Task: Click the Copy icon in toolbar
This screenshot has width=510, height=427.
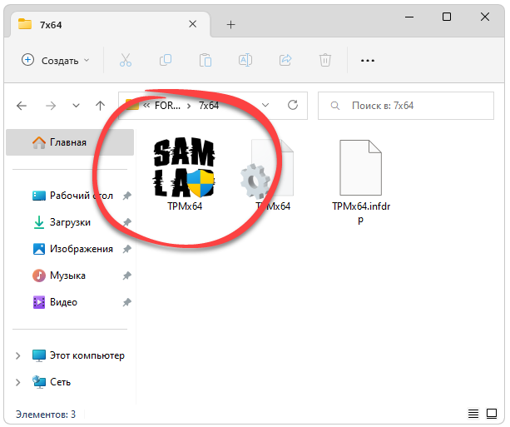Action: [166, 60]
